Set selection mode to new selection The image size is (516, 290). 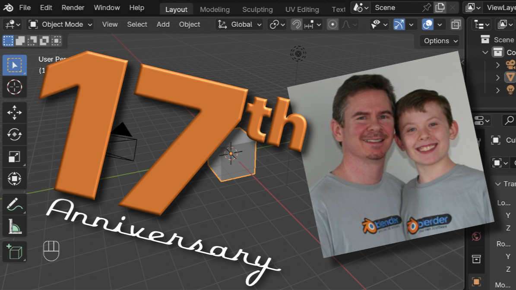point(8,41)
